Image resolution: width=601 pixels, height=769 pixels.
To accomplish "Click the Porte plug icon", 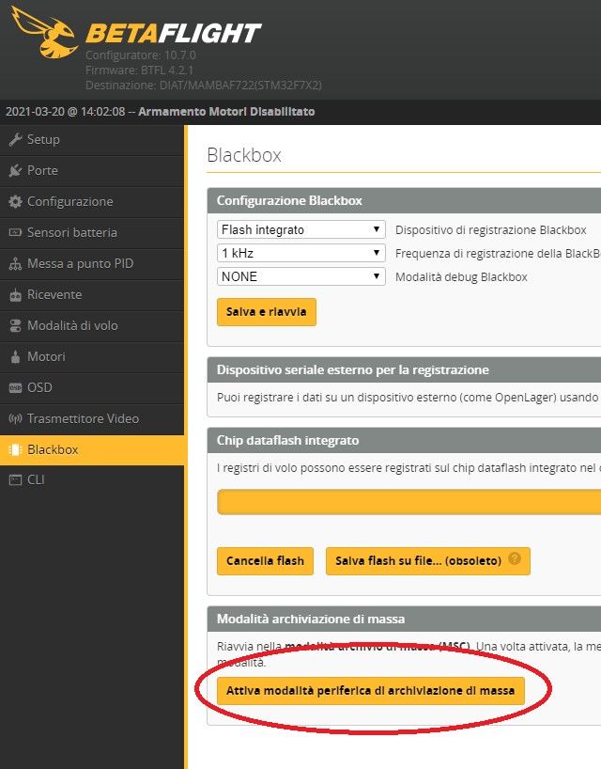I will (x=14, y=171).
